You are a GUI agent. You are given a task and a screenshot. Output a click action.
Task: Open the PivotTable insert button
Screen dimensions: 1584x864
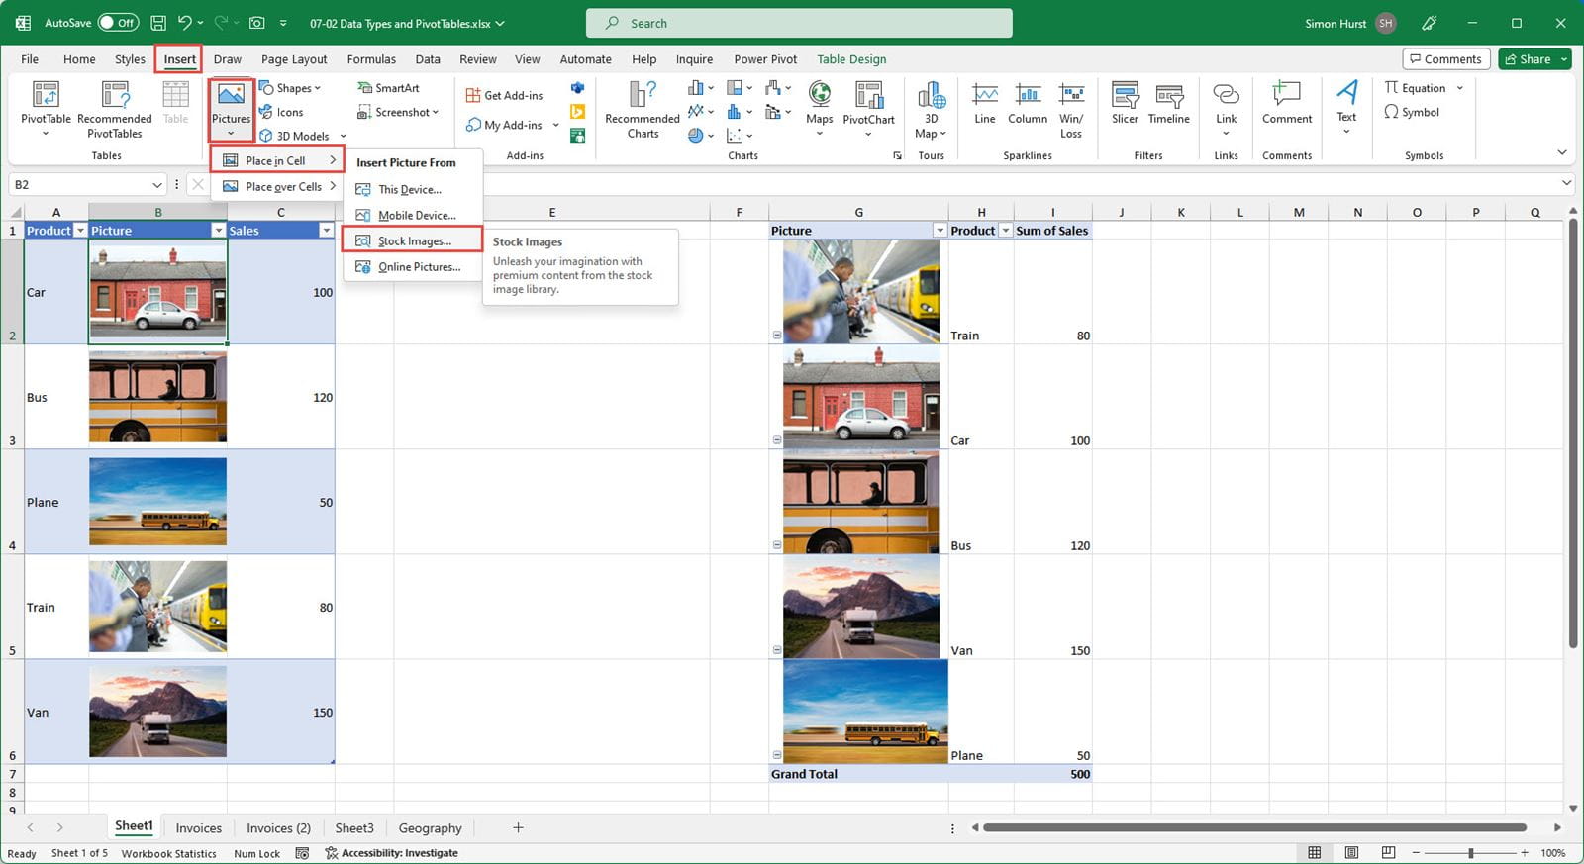point(46,108)
